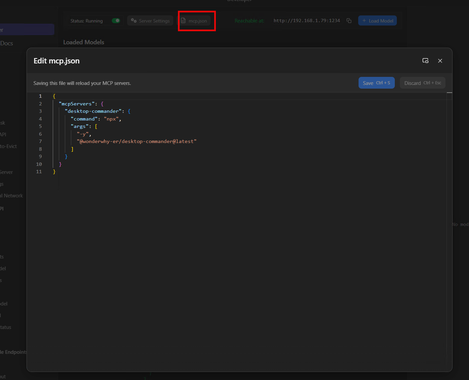Click the Loaded Models heading
Viewport: 469px width, 380px height.
(84, 42)
